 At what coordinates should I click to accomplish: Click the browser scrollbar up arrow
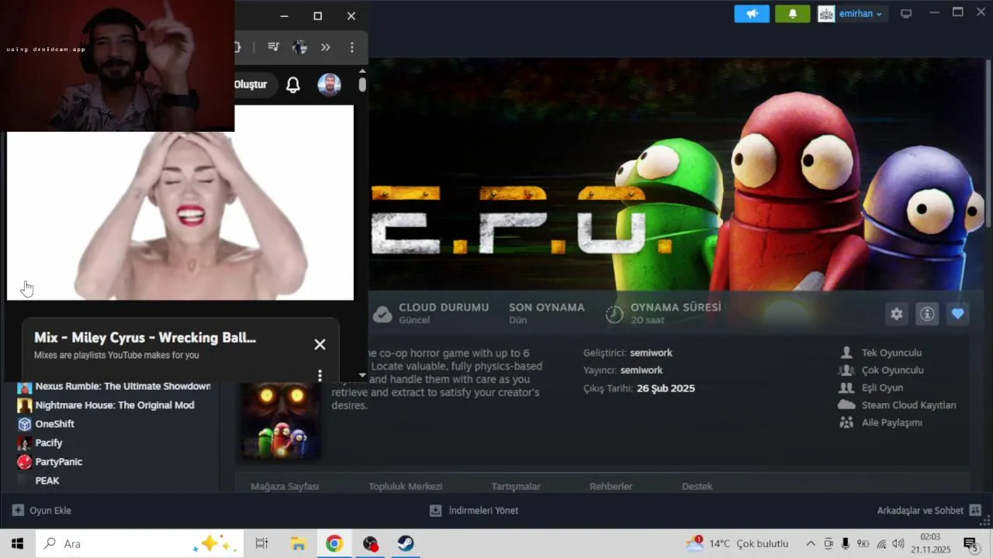[x=362, y=71]
